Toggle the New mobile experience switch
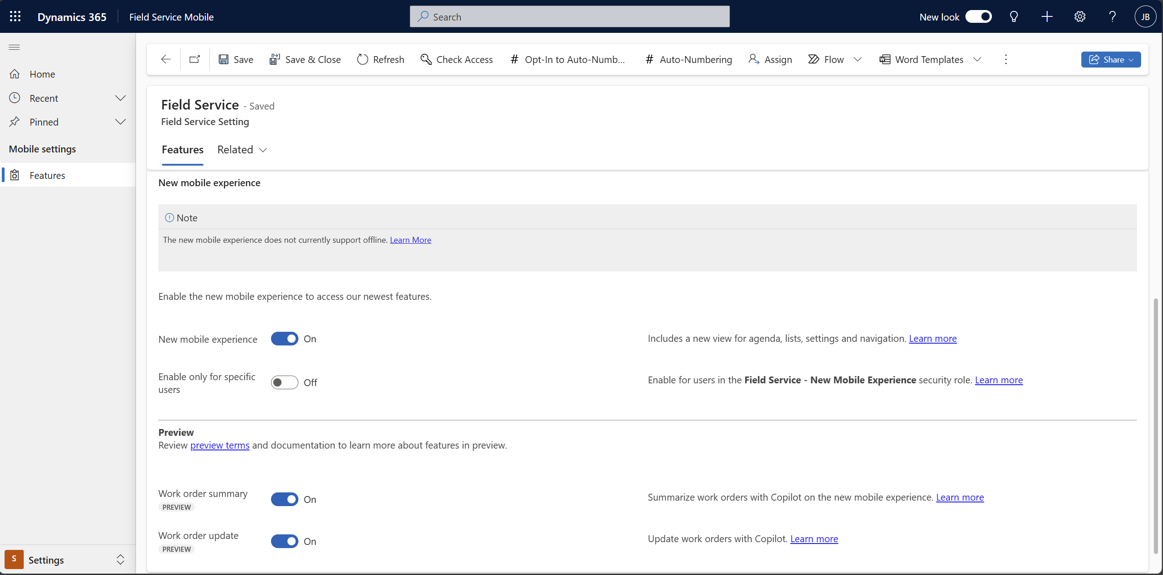Screen dimensions: 1163x575 284,338
